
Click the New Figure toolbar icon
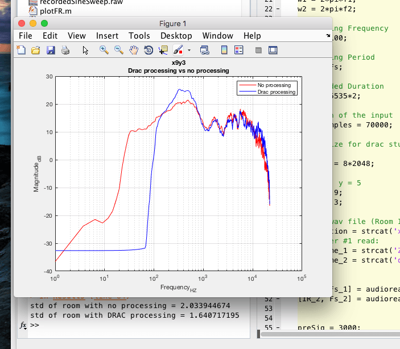point(21,50)
